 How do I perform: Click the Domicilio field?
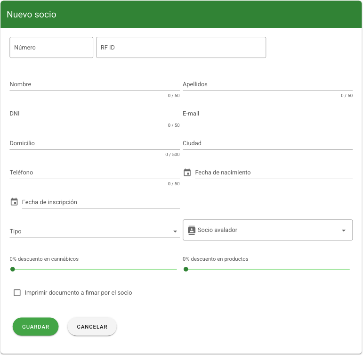95,143
